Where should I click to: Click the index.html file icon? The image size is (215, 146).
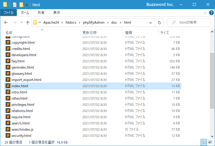[8, 86]
